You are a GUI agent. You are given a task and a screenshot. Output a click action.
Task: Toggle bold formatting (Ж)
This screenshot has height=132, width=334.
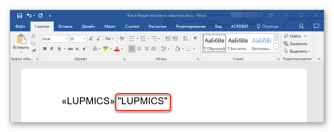click(x=45, y=49)
